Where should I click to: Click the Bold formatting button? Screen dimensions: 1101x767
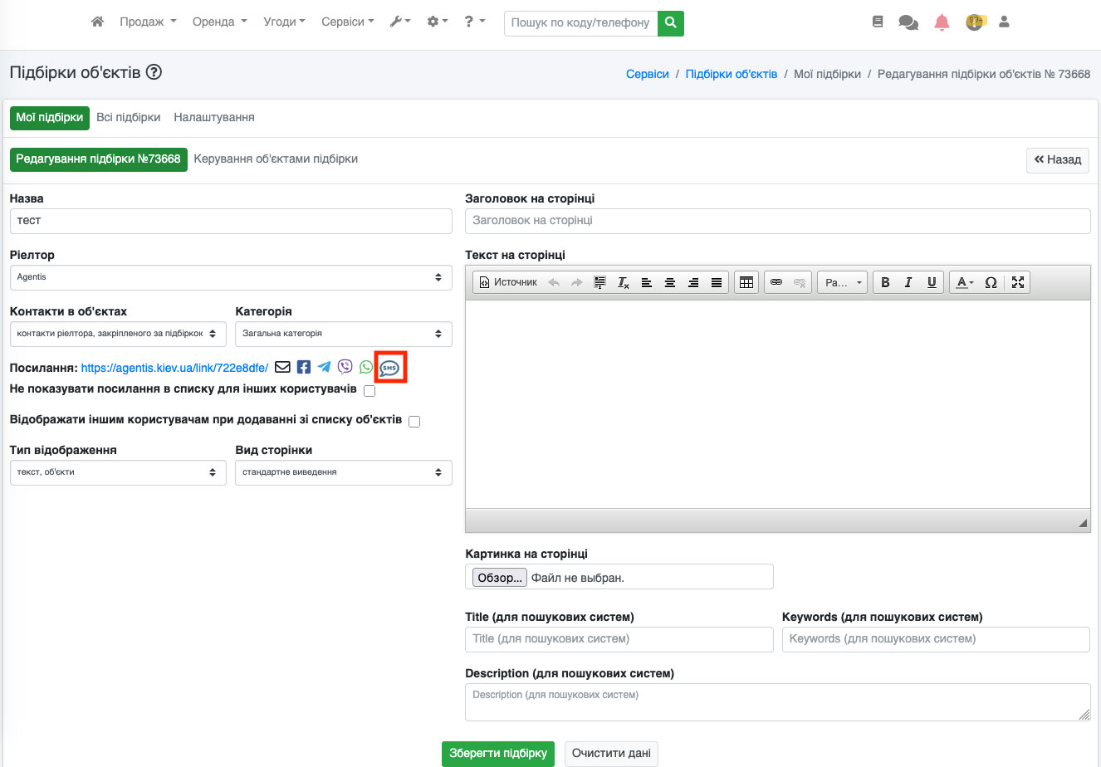pyautogui.click(x=885, y=282)
